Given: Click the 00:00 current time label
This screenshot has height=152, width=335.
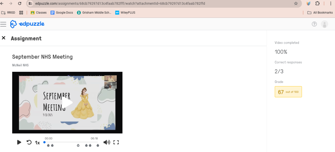Looking at the screenshot, I should 49,138.
